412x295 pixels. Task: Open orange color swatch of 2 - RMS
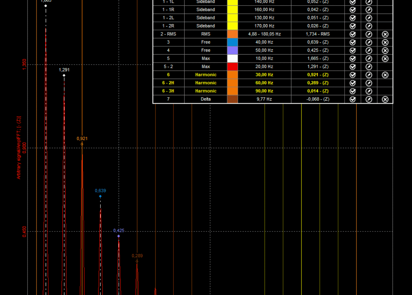[x=232, y=34]
